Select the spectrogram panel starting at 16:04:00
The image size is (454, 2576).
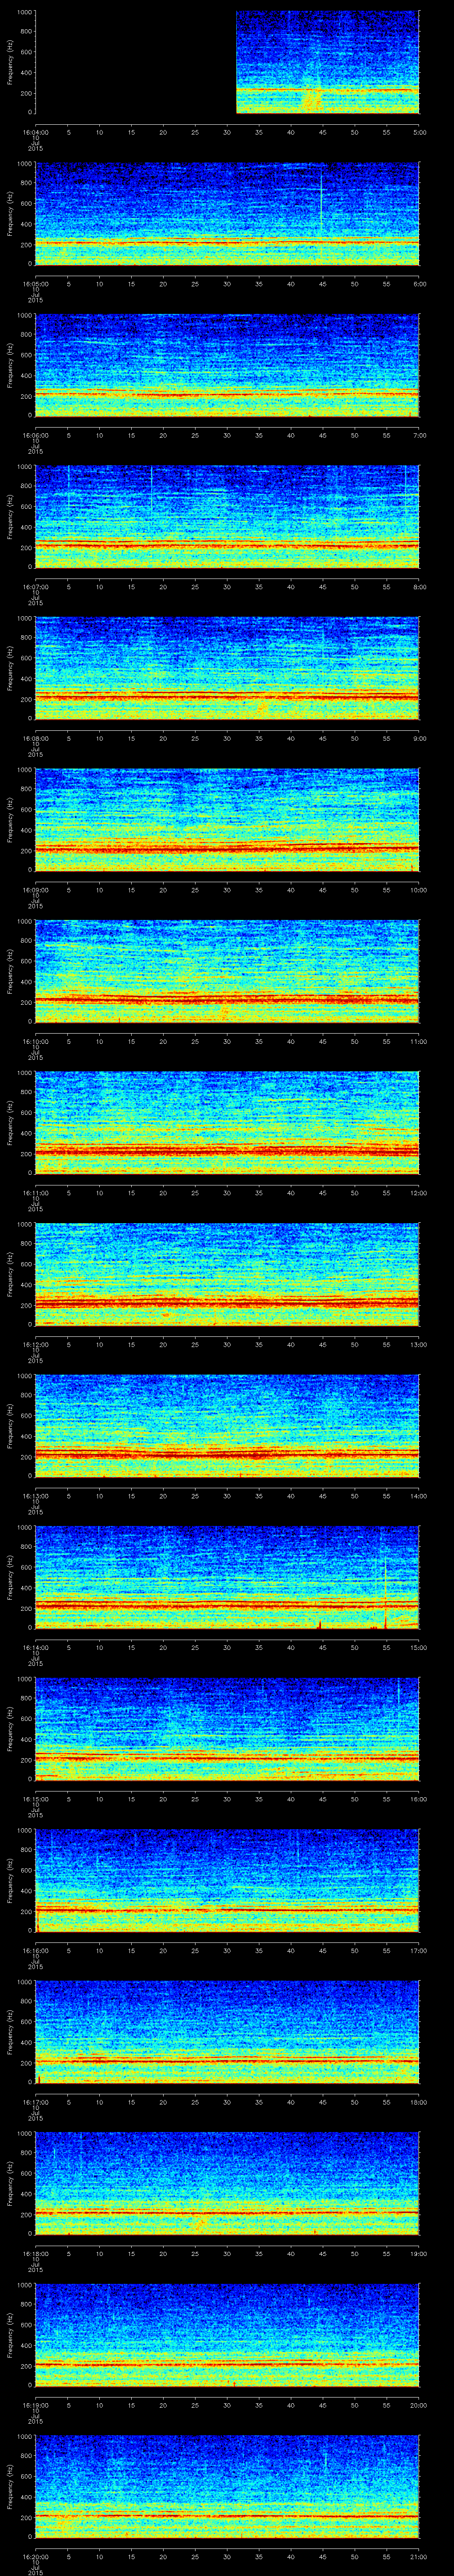pos(227,63)
